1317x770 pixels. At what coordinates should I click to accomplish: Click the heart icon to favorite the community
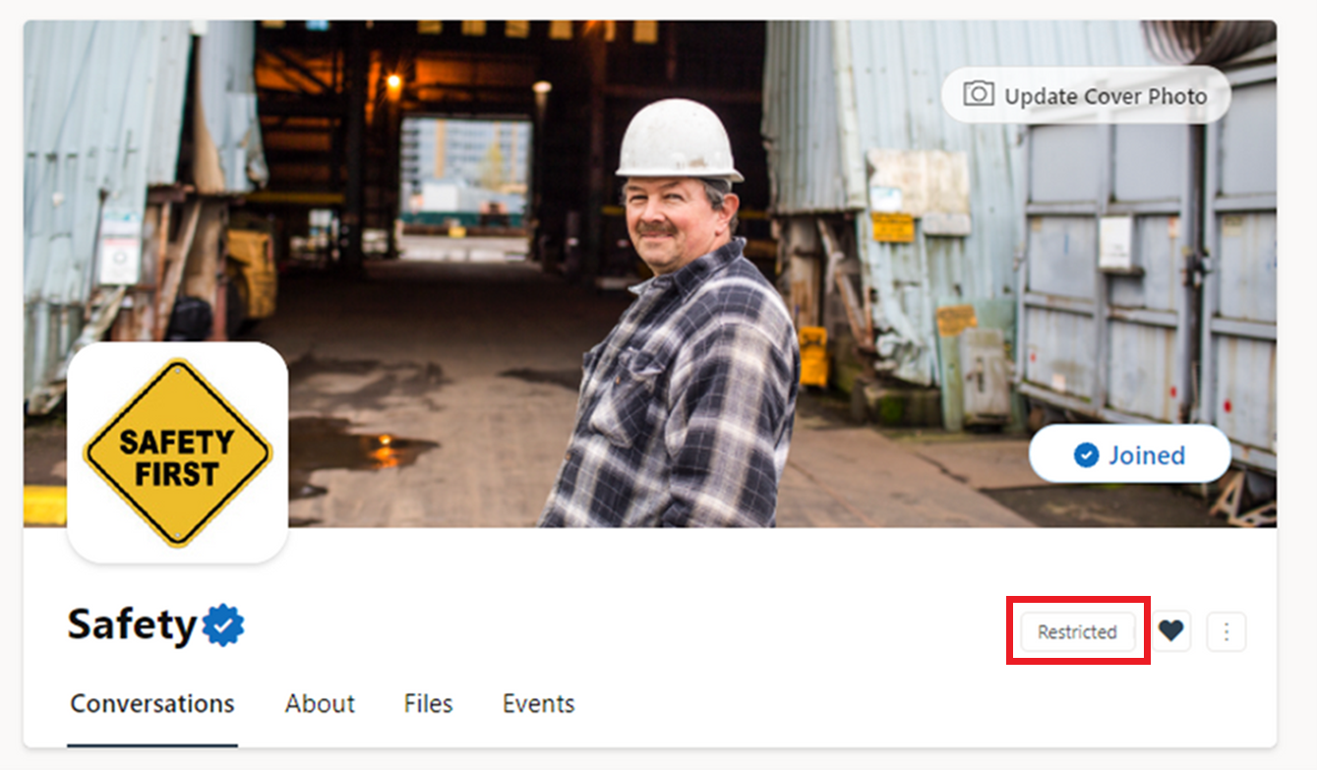pyautogui.click(x=1172, y=632)
